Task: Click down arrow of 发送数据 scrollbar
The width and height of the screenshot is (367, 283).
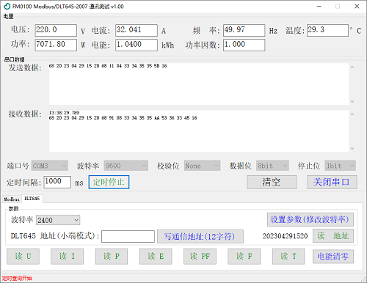Action: [352, 101]
